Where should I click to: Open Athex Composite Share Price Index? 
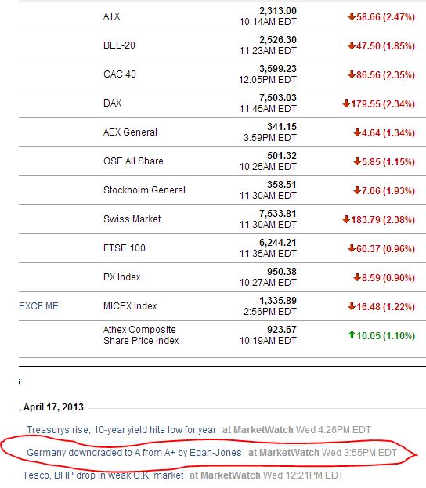click(141, 335)
